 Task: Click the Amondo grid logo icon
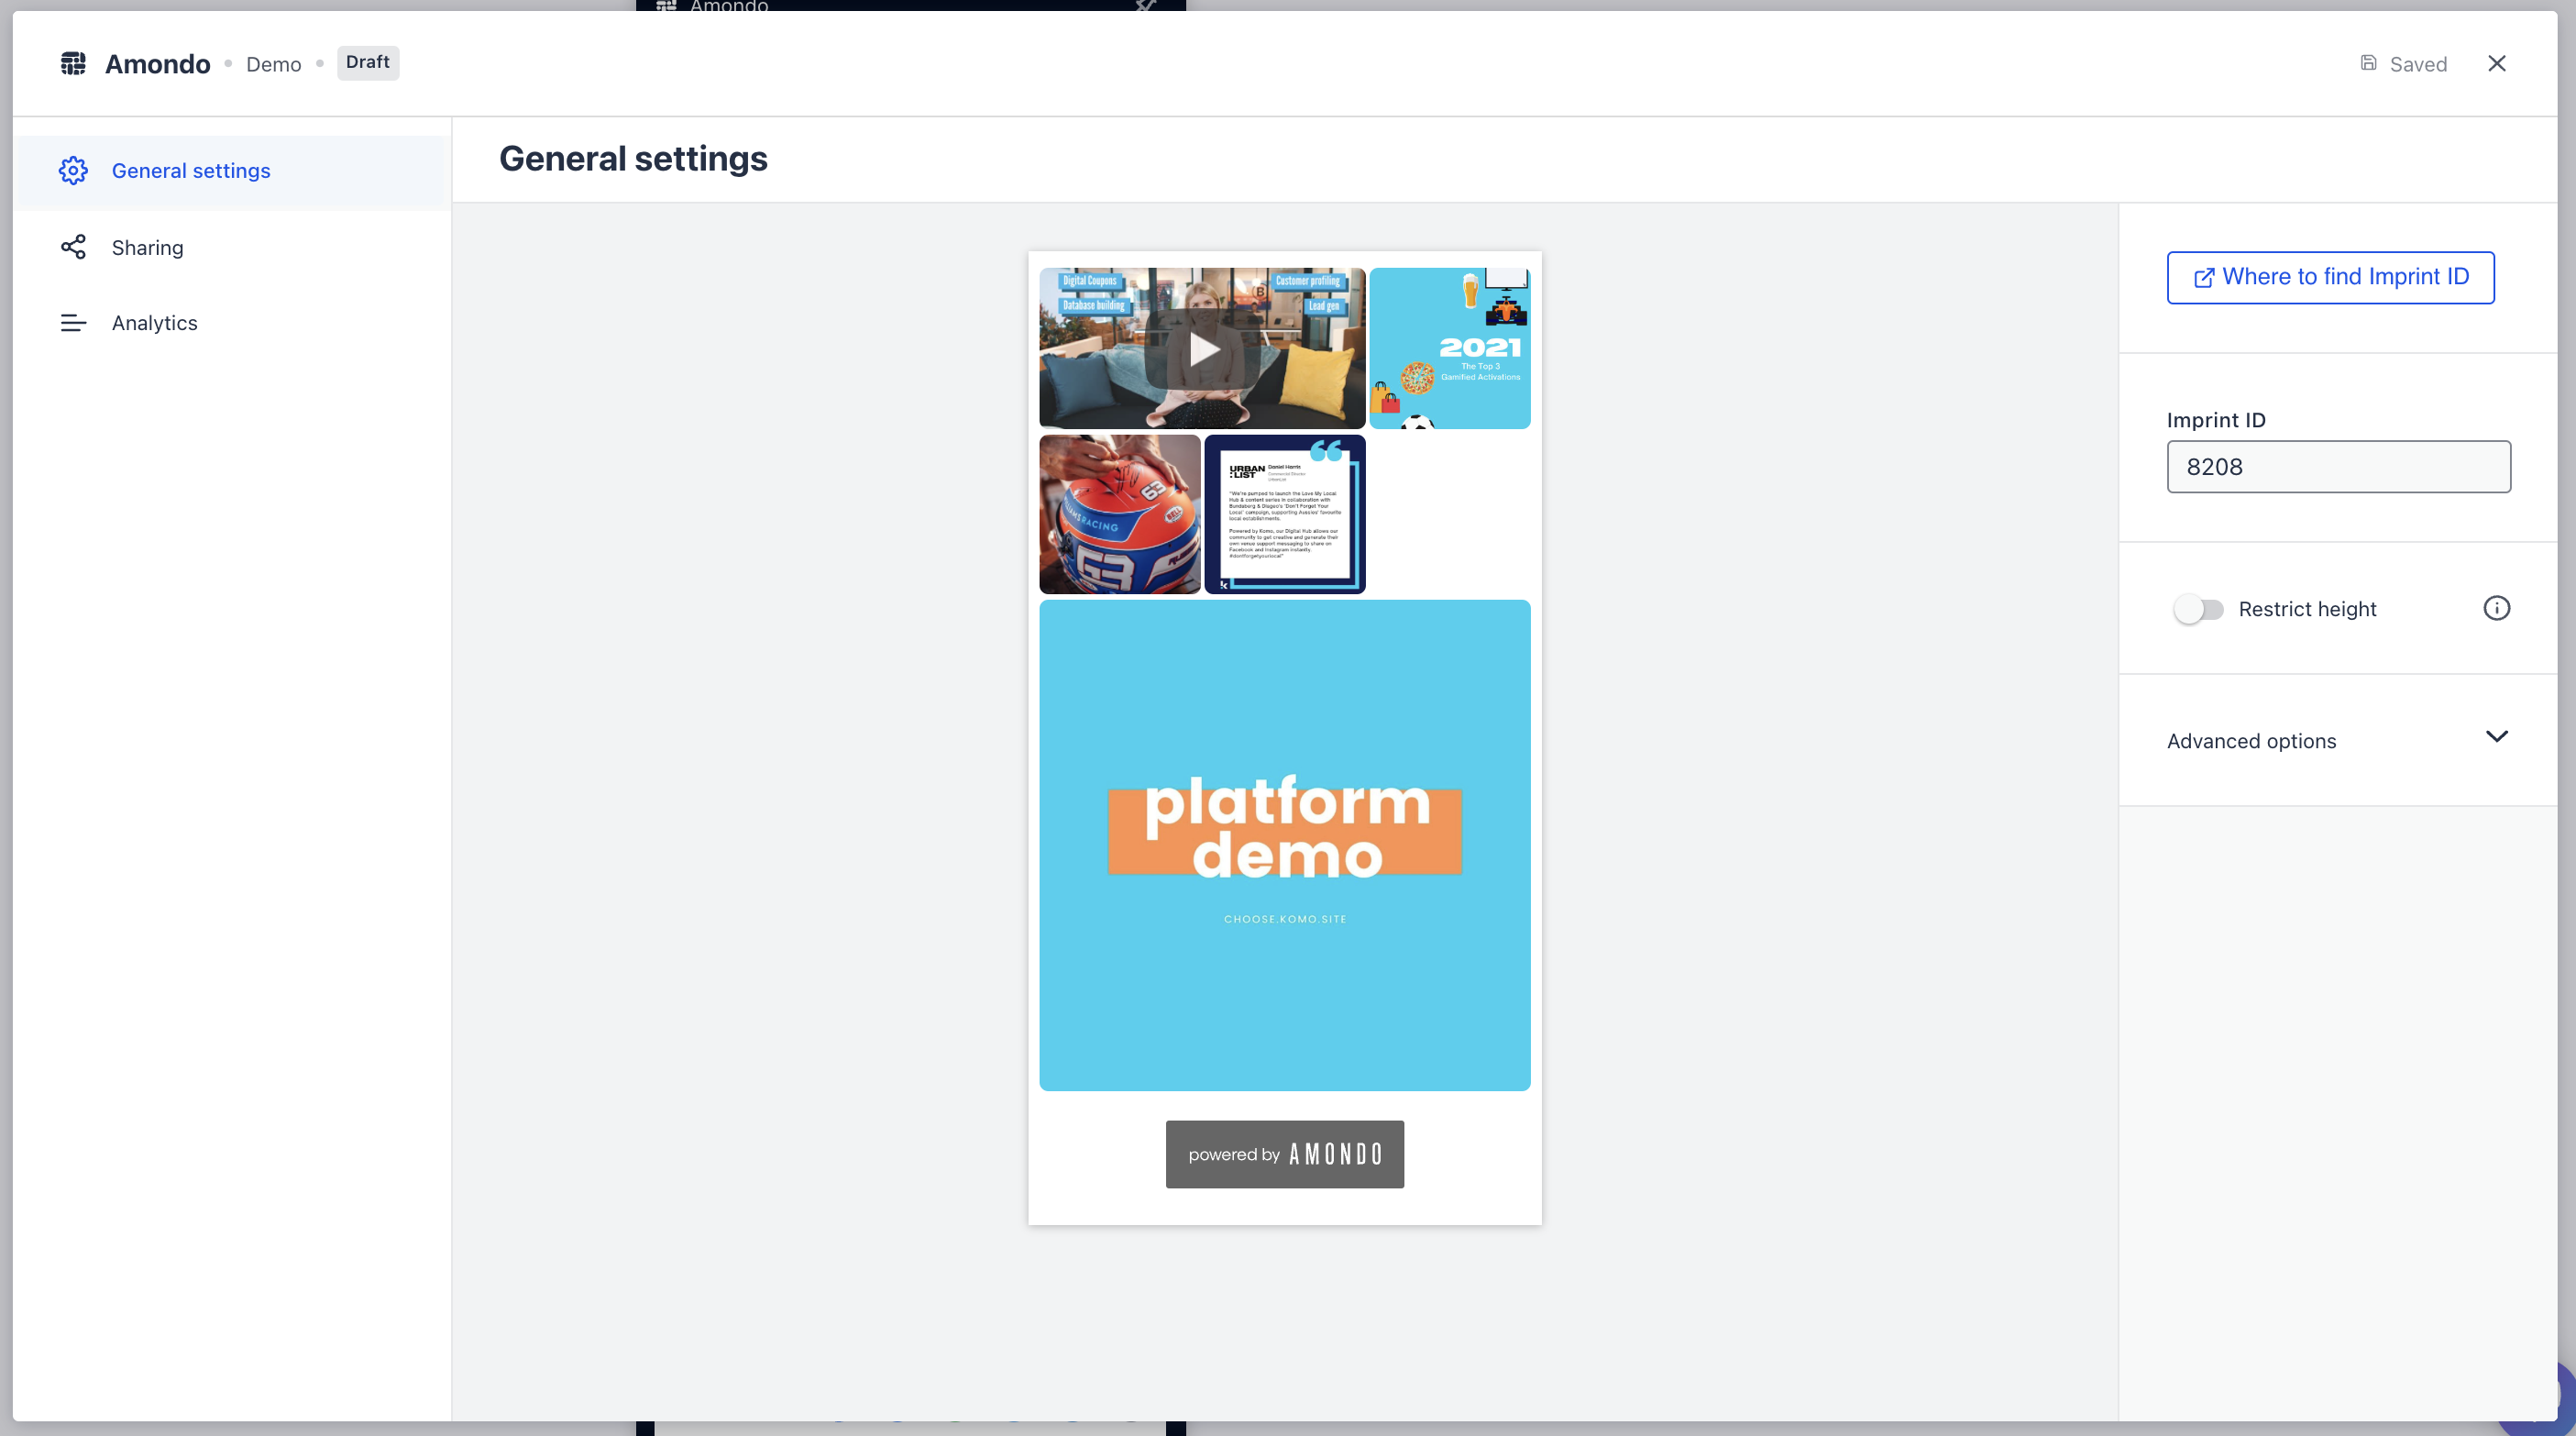pyautogui.click(x=73, y=64)
